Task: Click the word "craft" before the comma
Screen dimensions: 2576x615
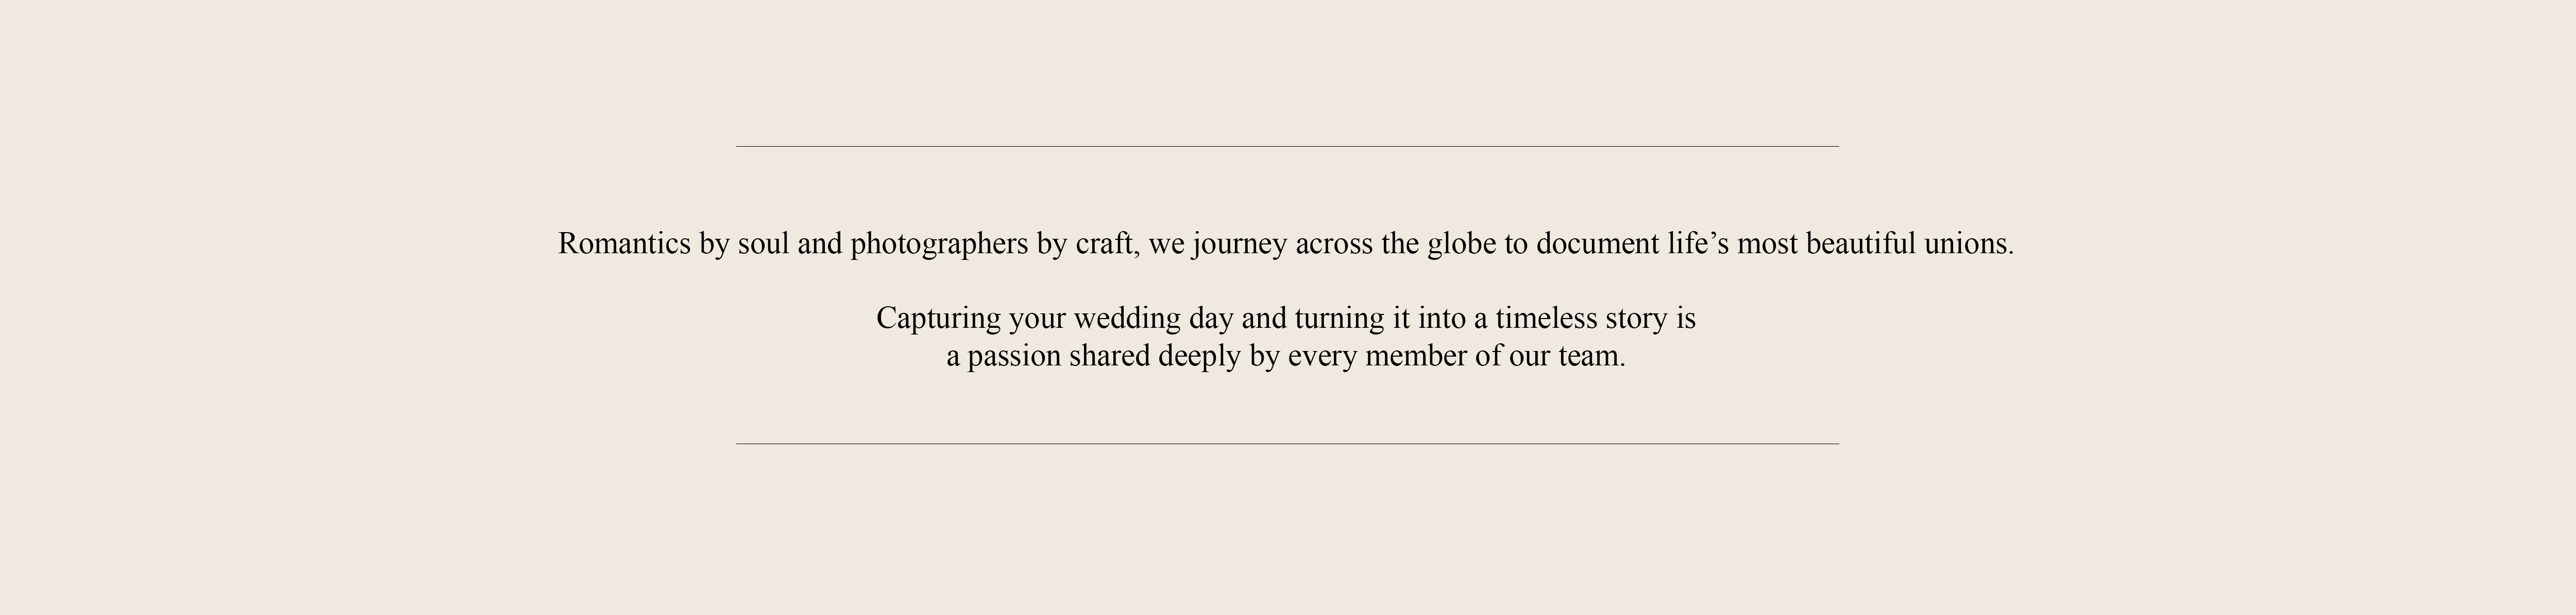Action: [x=1104, y=243]
